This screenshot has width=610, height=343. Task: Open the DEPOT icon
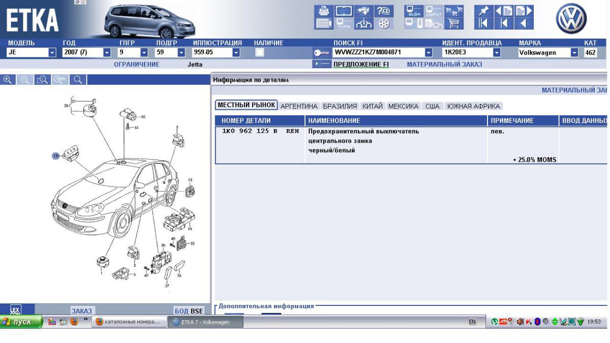pos(433,11)
